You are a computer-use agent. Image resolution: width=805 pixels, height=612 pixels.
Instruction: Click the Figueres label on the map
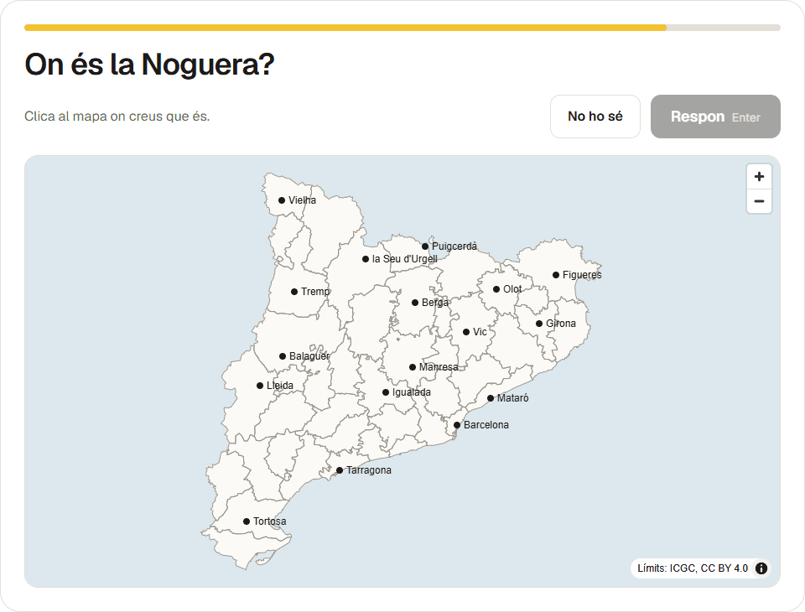click(x=582, y=275)
